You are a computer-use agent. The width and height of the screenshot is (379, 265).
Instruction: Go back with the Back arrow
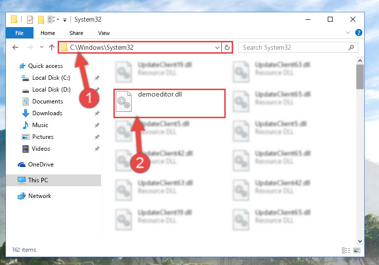pos(15,47)
